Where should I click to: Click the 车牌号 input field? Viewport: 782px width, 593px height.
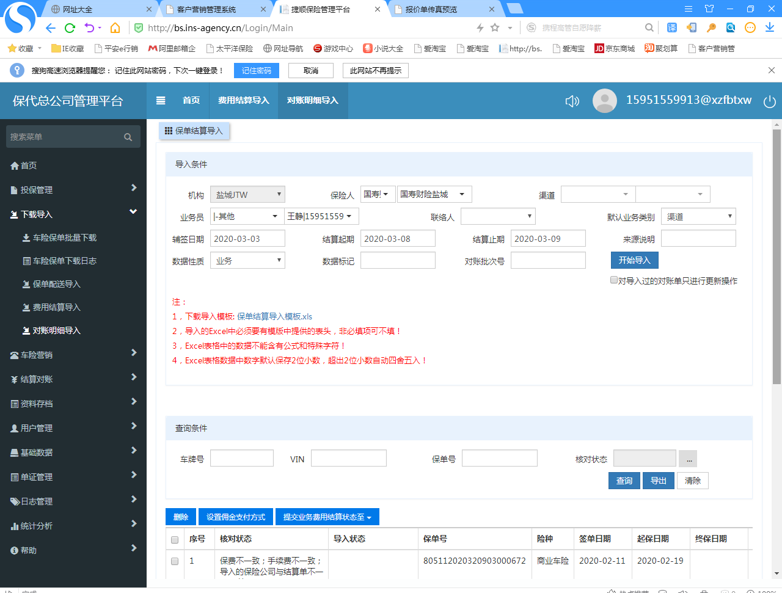[241, 459]
